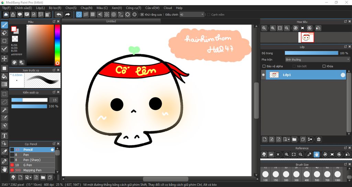Toggle Xén bớt clipping checkbox
The height and width of the screenshot is (187, 352).
tap(294, 66)
